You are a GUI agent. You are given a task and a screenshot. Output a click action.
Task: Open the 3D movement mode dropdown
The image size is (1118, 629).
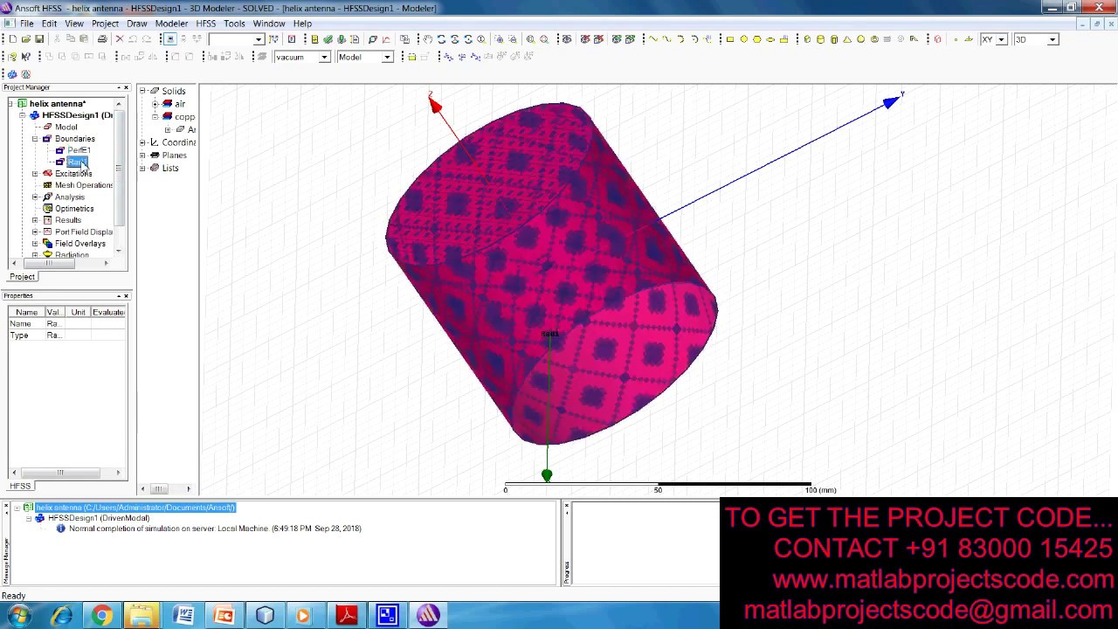coord(1052,39)
